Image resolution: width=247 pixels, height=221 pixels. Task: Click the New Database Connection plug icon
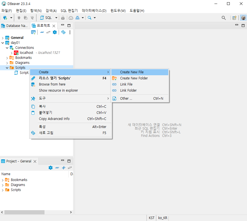click(x=5, y=18)
